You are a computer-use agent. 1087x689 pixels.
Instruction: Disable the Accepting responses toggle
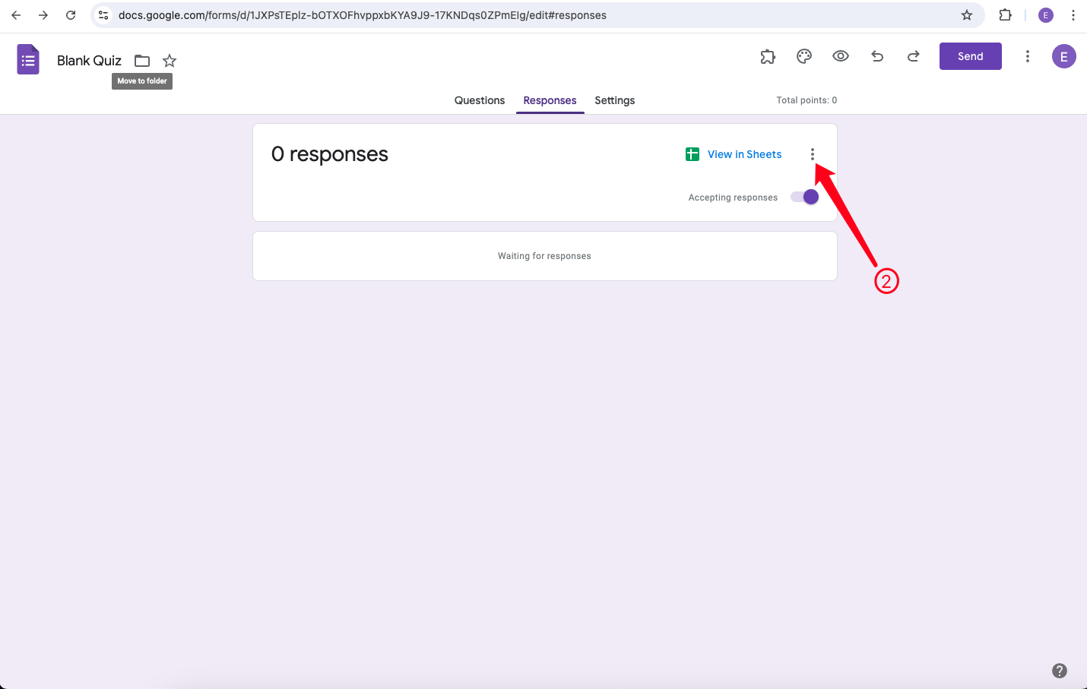tap(803, 196)
